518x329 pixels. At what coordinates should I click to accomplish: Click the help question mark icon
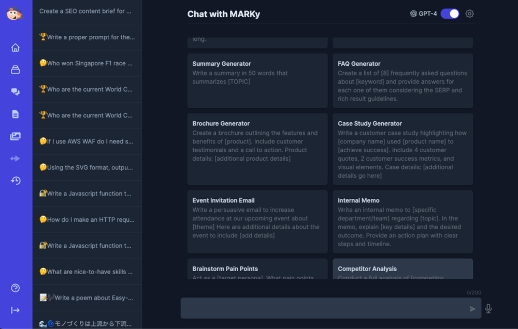(16, 288)
